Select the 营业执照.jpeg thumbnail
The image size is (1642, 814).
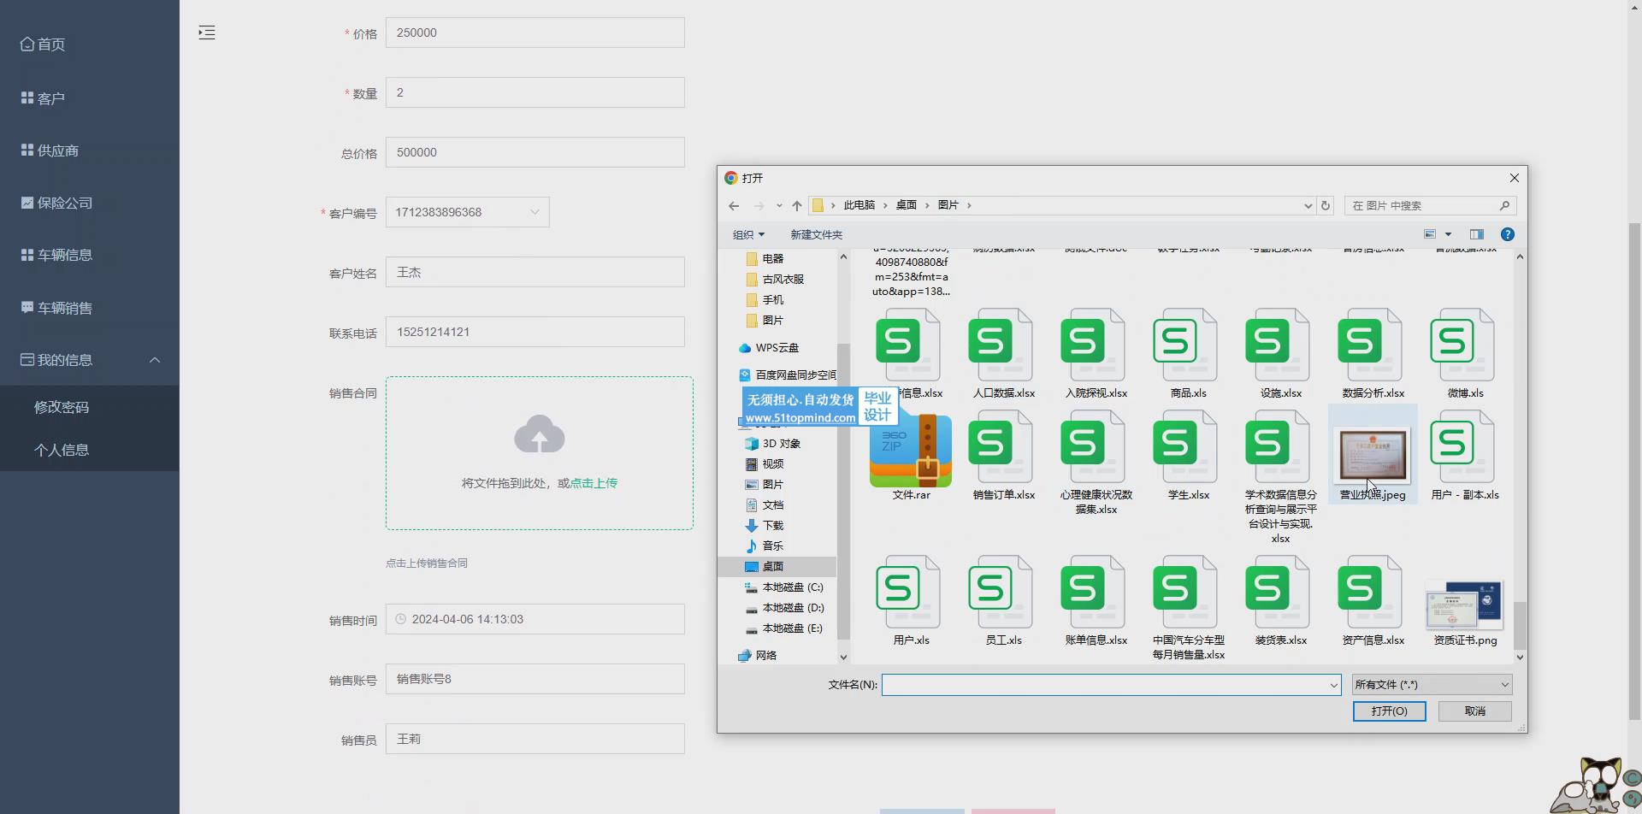pyautogui.click(x=1373, y=454)
